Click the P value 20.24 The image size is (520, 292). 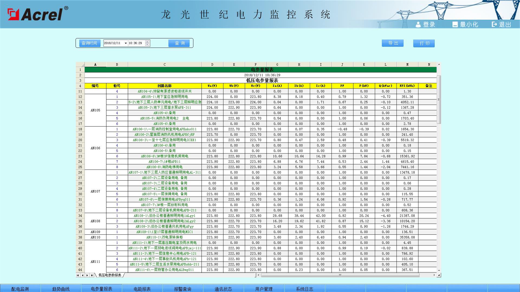pyautogui.click(x=364, y=216)
